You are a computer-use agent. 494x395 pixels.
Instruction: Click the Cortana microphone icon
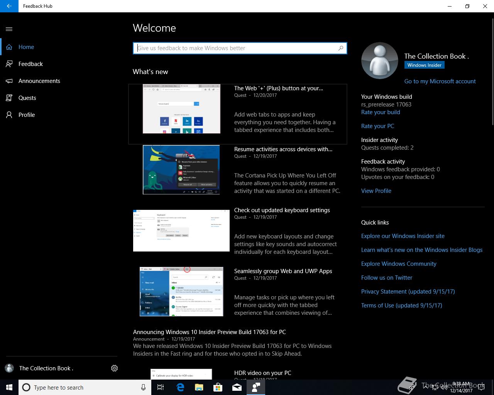click(x=143, y=387)
